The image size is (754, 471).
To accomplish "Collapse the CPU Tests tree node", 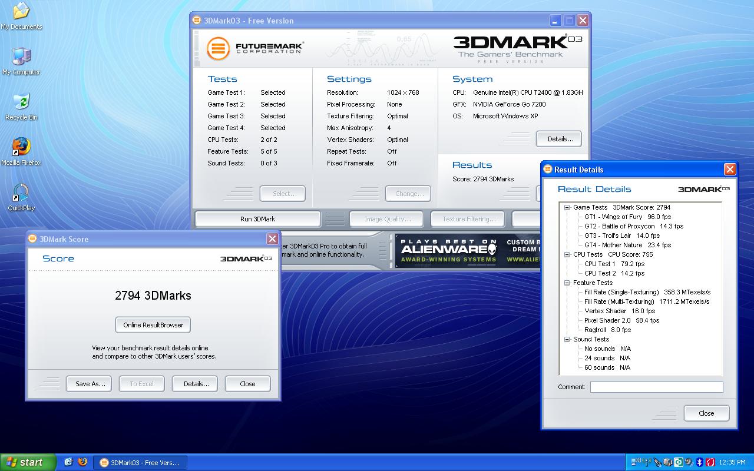I will point(567,254).
